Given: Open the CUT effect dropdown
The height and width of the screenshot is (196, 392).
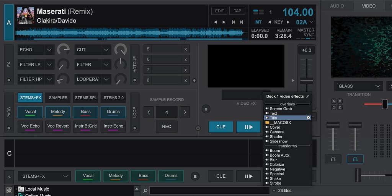Looking at the screenshot, I should [x=93, y=50].
